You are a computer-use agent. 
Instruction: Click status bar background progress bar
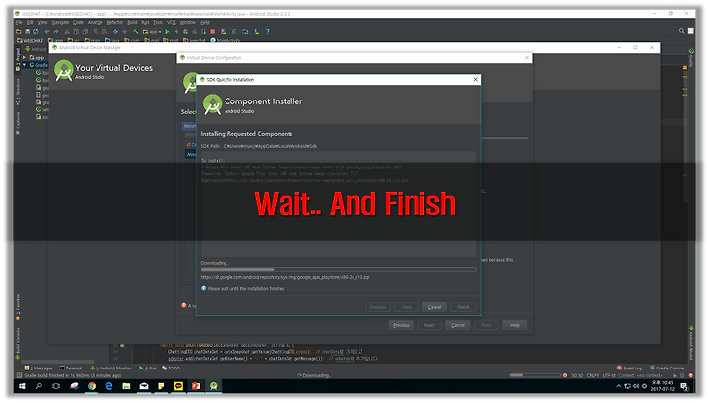coord(535,375)
